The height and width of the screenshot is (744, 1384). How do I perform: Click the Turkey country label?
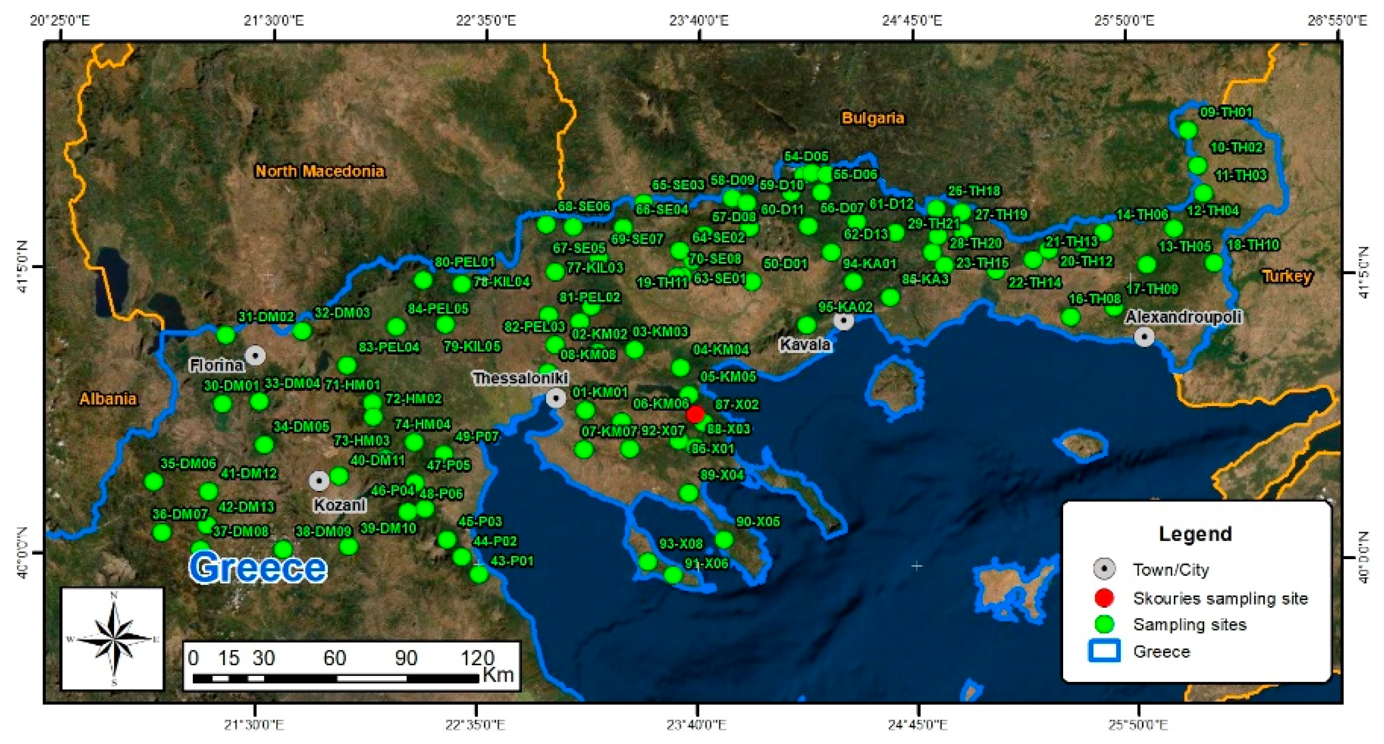click(1286, 276)
